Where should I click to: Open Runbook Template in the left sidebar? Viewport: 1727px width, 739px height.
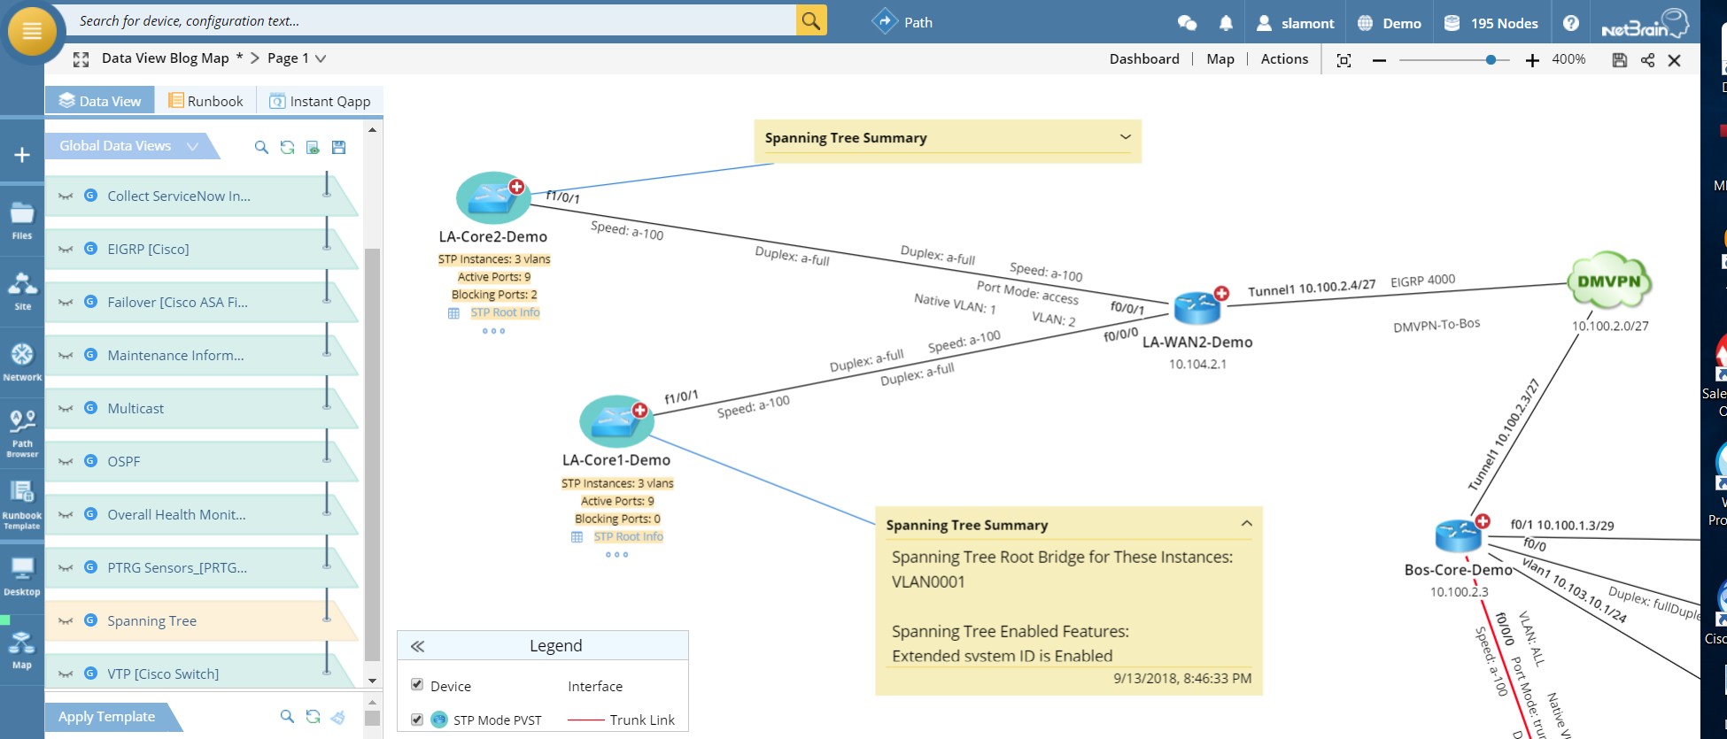pos(22,504)
